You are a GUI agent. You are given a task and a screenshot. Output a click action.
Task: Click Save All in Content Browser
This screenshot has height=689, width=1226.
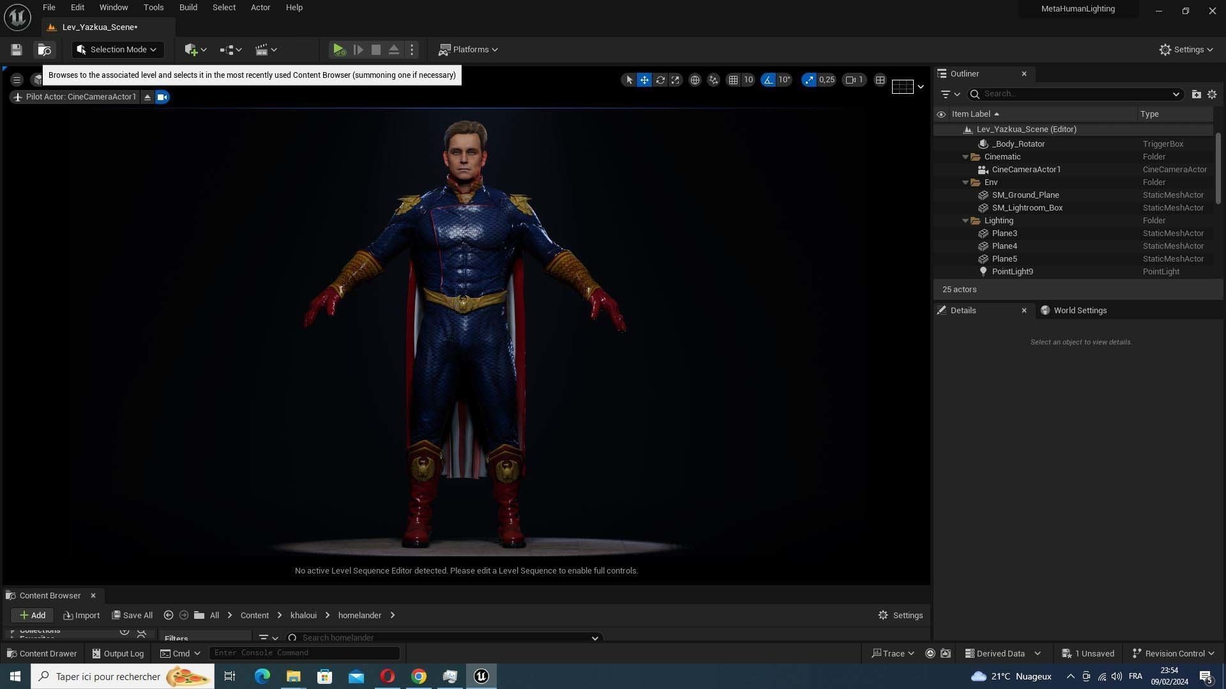click(132, 616)
